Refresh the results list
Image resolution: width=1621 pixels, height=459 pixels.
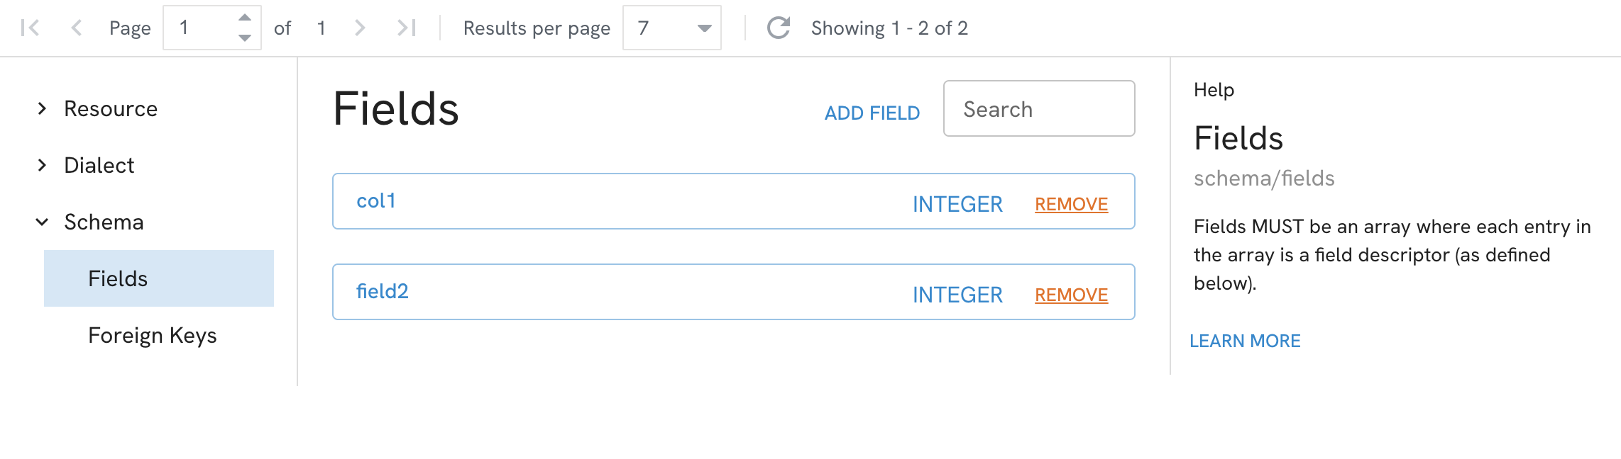point(778,28)
